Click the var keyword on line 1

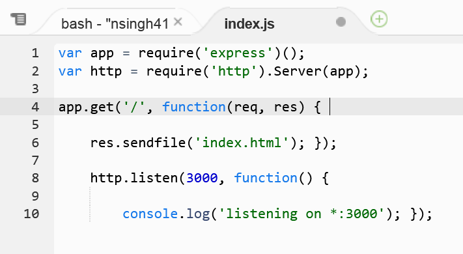pyautogui.click(x=70, y=54)
